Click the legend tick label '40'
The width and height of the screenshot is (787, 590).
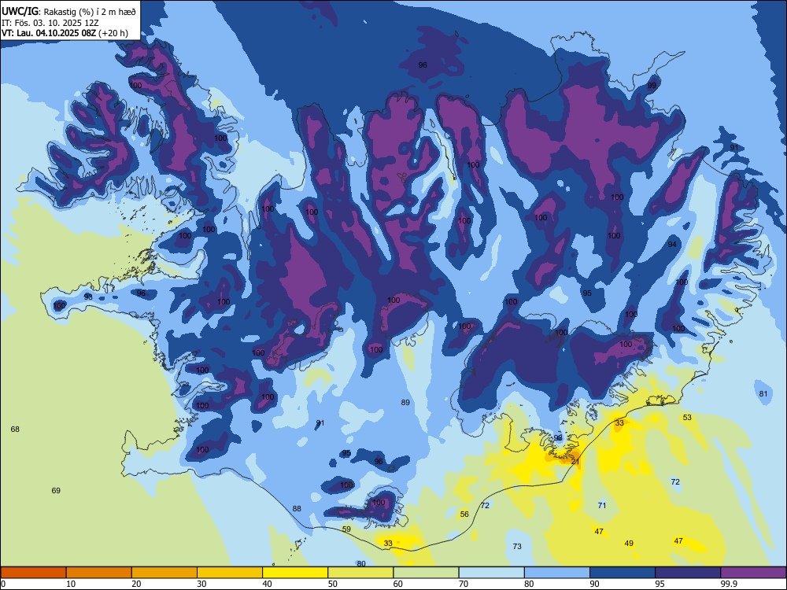coord(268,584)
